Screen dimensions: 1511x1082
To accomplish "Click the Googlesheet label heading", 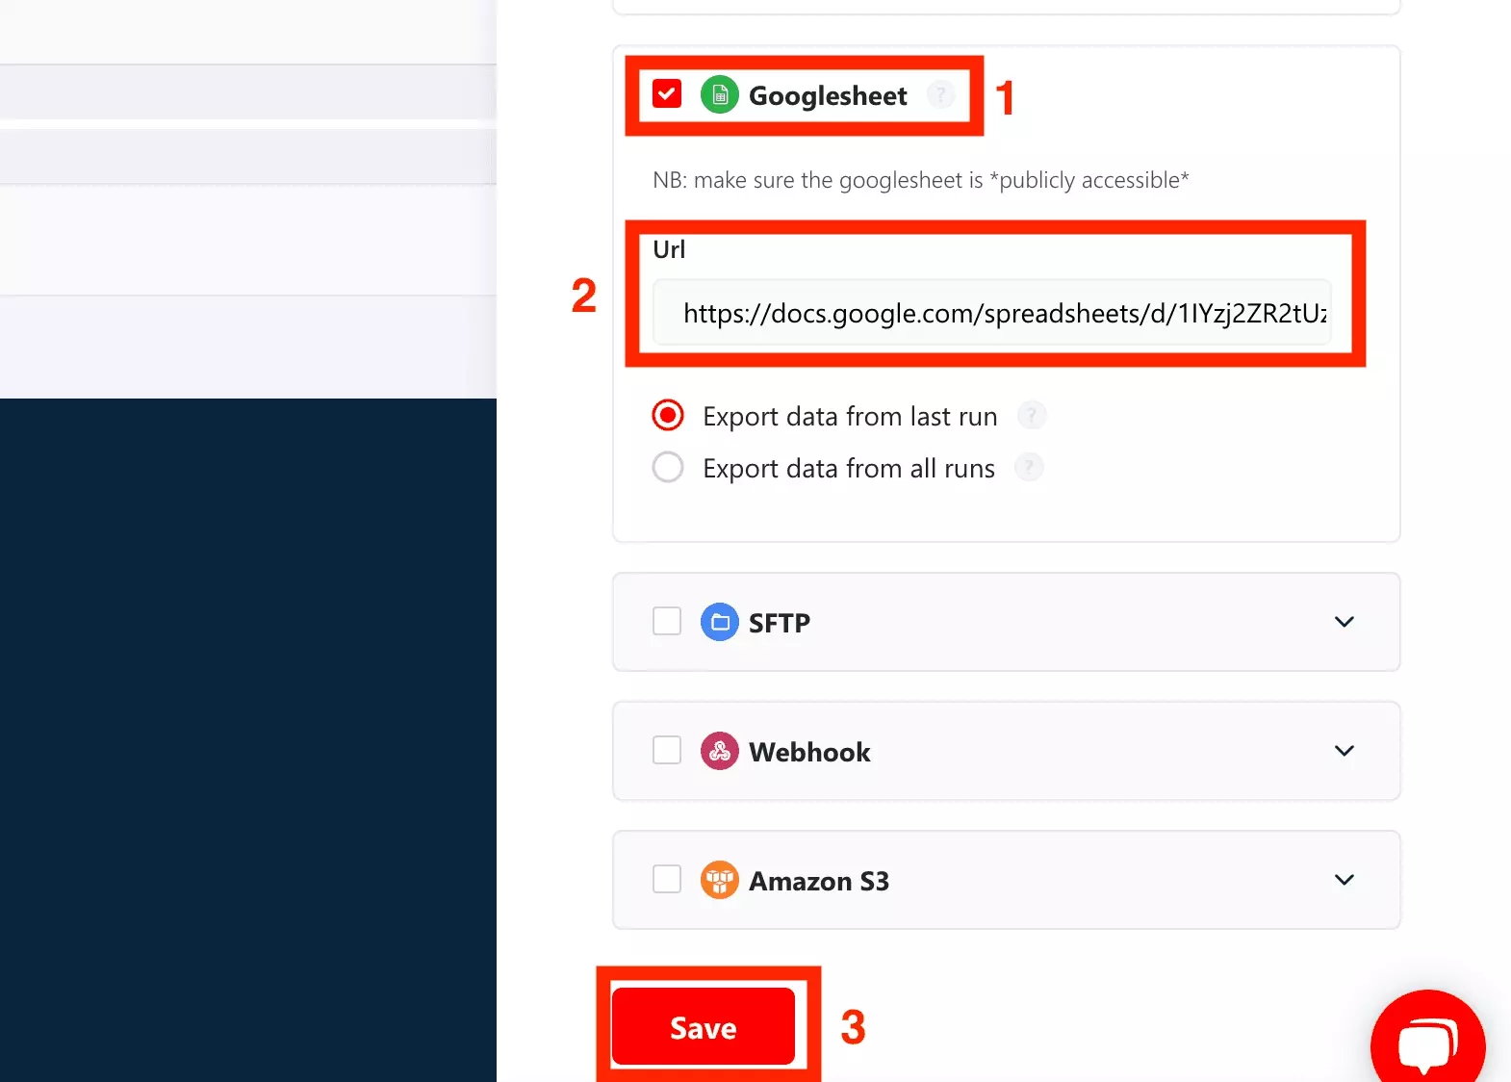I will click(828, 96).
